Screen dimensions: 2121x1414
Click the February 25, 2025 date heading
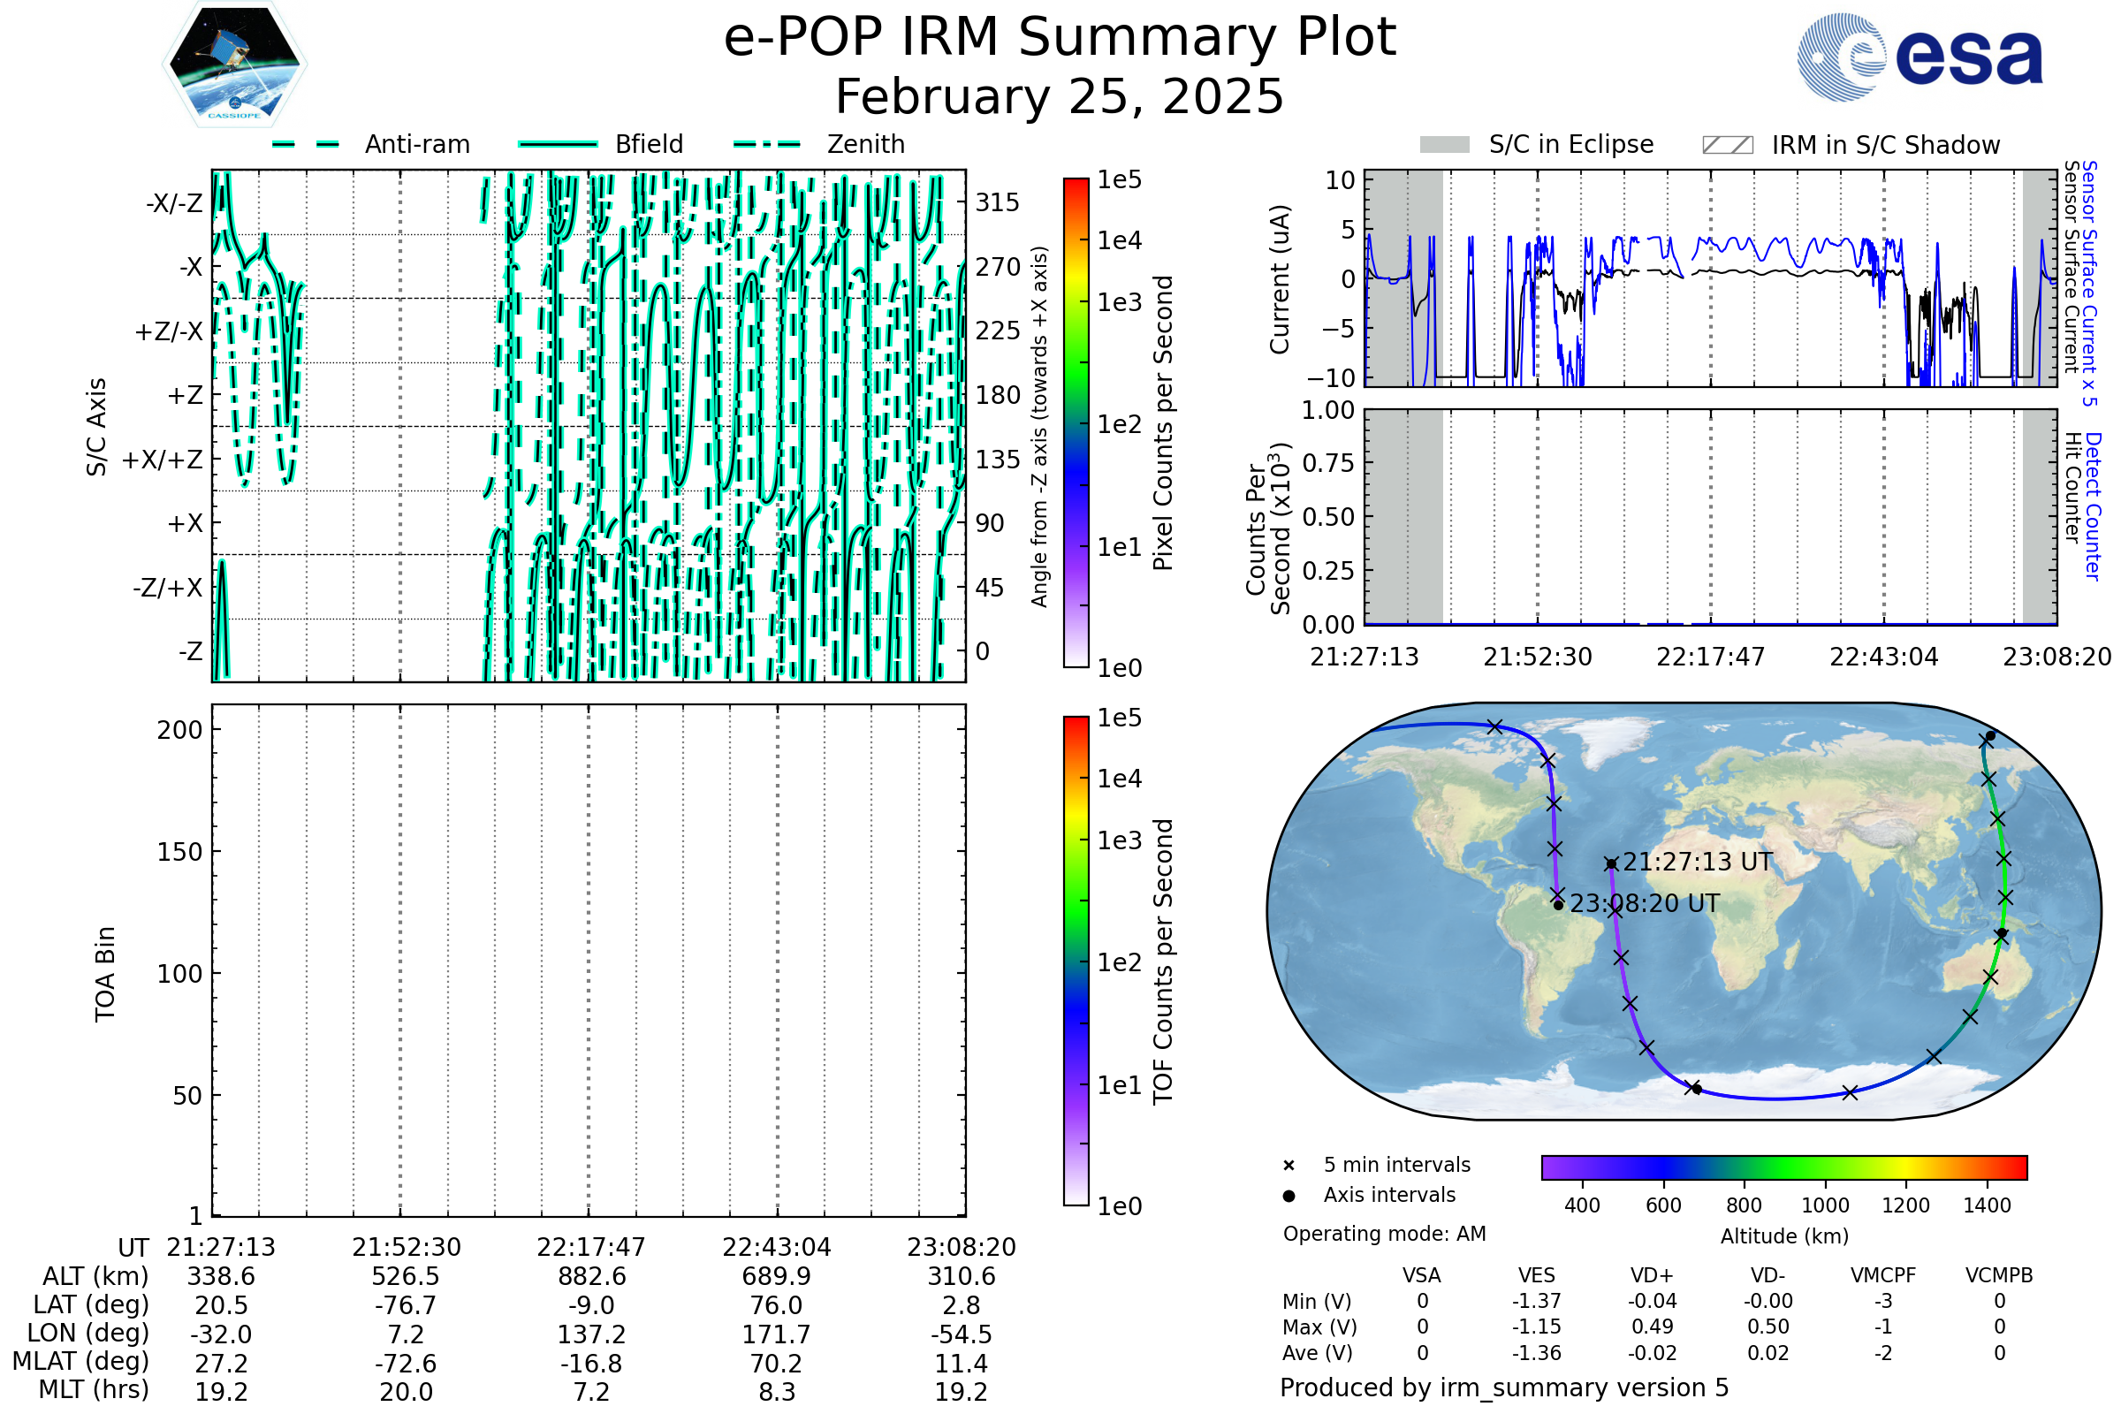pos(1060,97)
